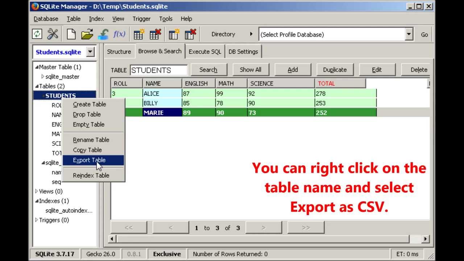Go to last page with >> button
The height and width of the screenshot is (261, 464).
coord(306,228)
